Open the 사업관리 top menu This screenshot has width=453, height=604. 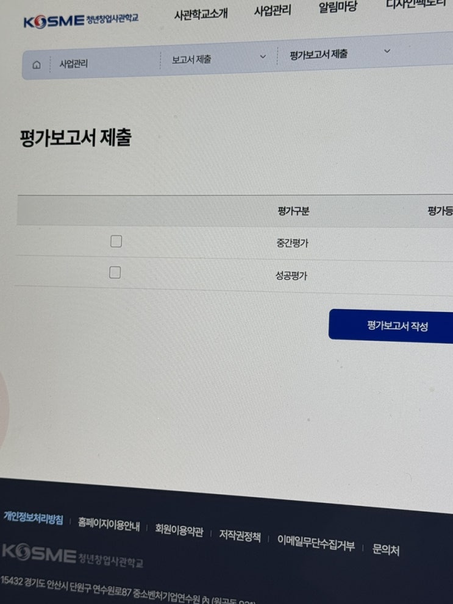point(273,10)
